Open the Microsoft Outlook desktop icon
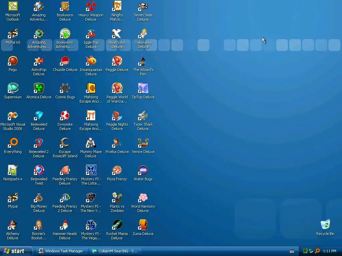Image resolution: width=342 pixels, height=256 pixels. click(x=13, y=6)
